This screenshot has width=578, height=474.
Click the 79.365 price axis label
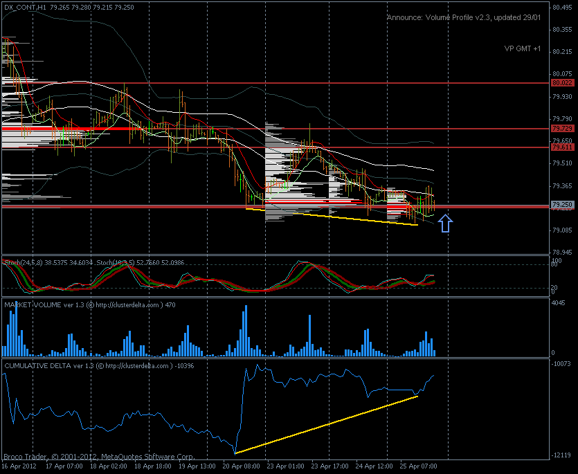[562, 185]
